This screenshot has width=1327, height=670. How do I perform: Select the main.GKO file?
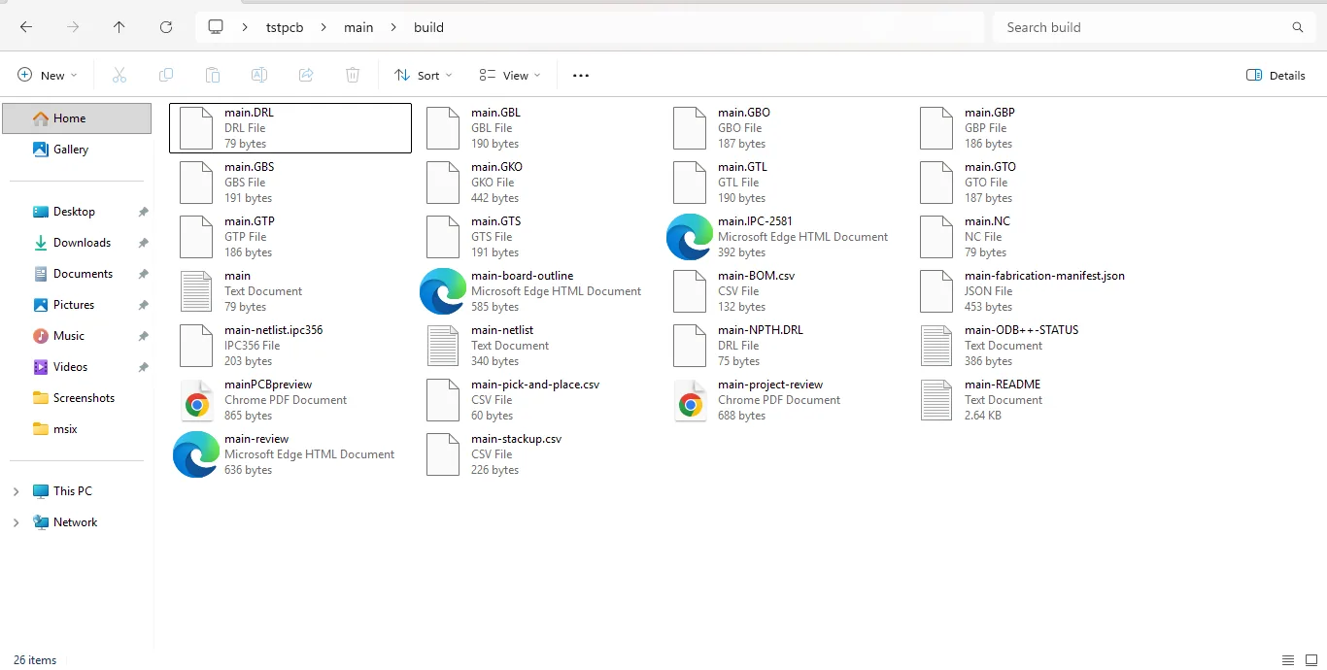point(537,183)
